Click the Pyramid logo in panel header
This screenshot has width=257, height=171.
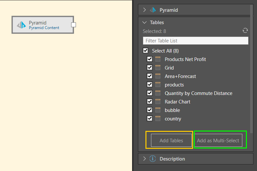(153, 10)
